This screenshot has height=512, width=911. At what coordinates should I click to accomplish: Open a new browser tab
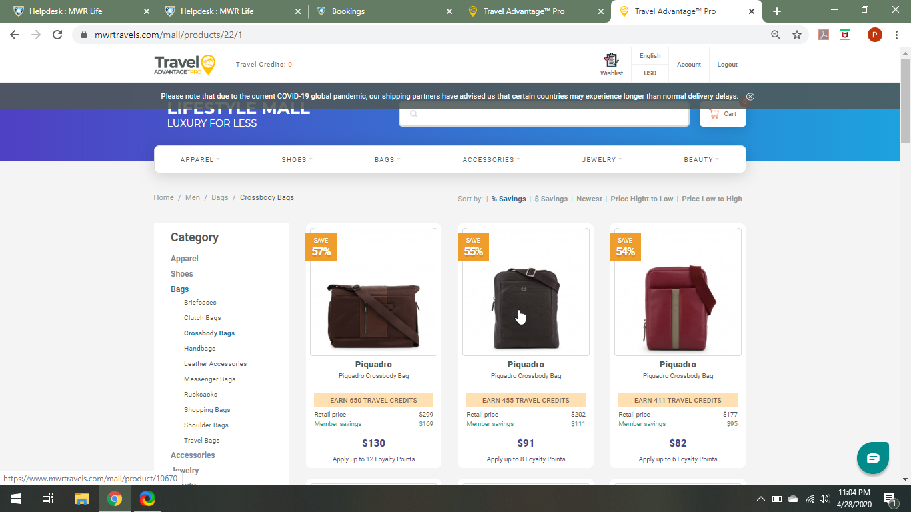(x=777, y=11)
